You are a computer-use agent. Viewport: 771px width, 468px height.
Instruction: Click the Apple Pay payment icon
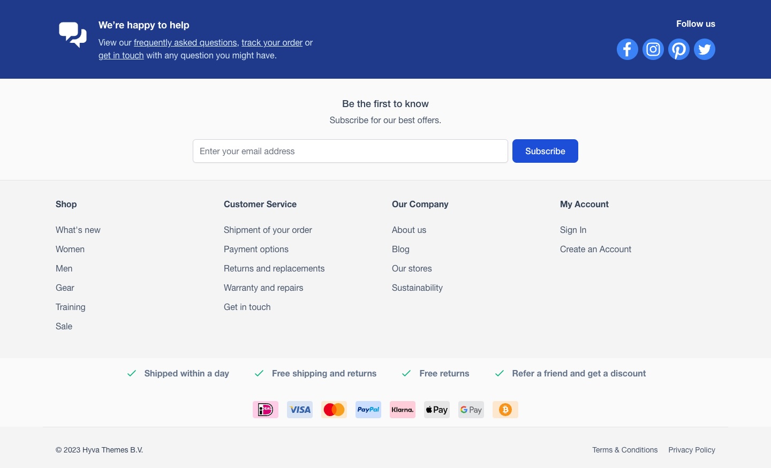coord(437,410)
